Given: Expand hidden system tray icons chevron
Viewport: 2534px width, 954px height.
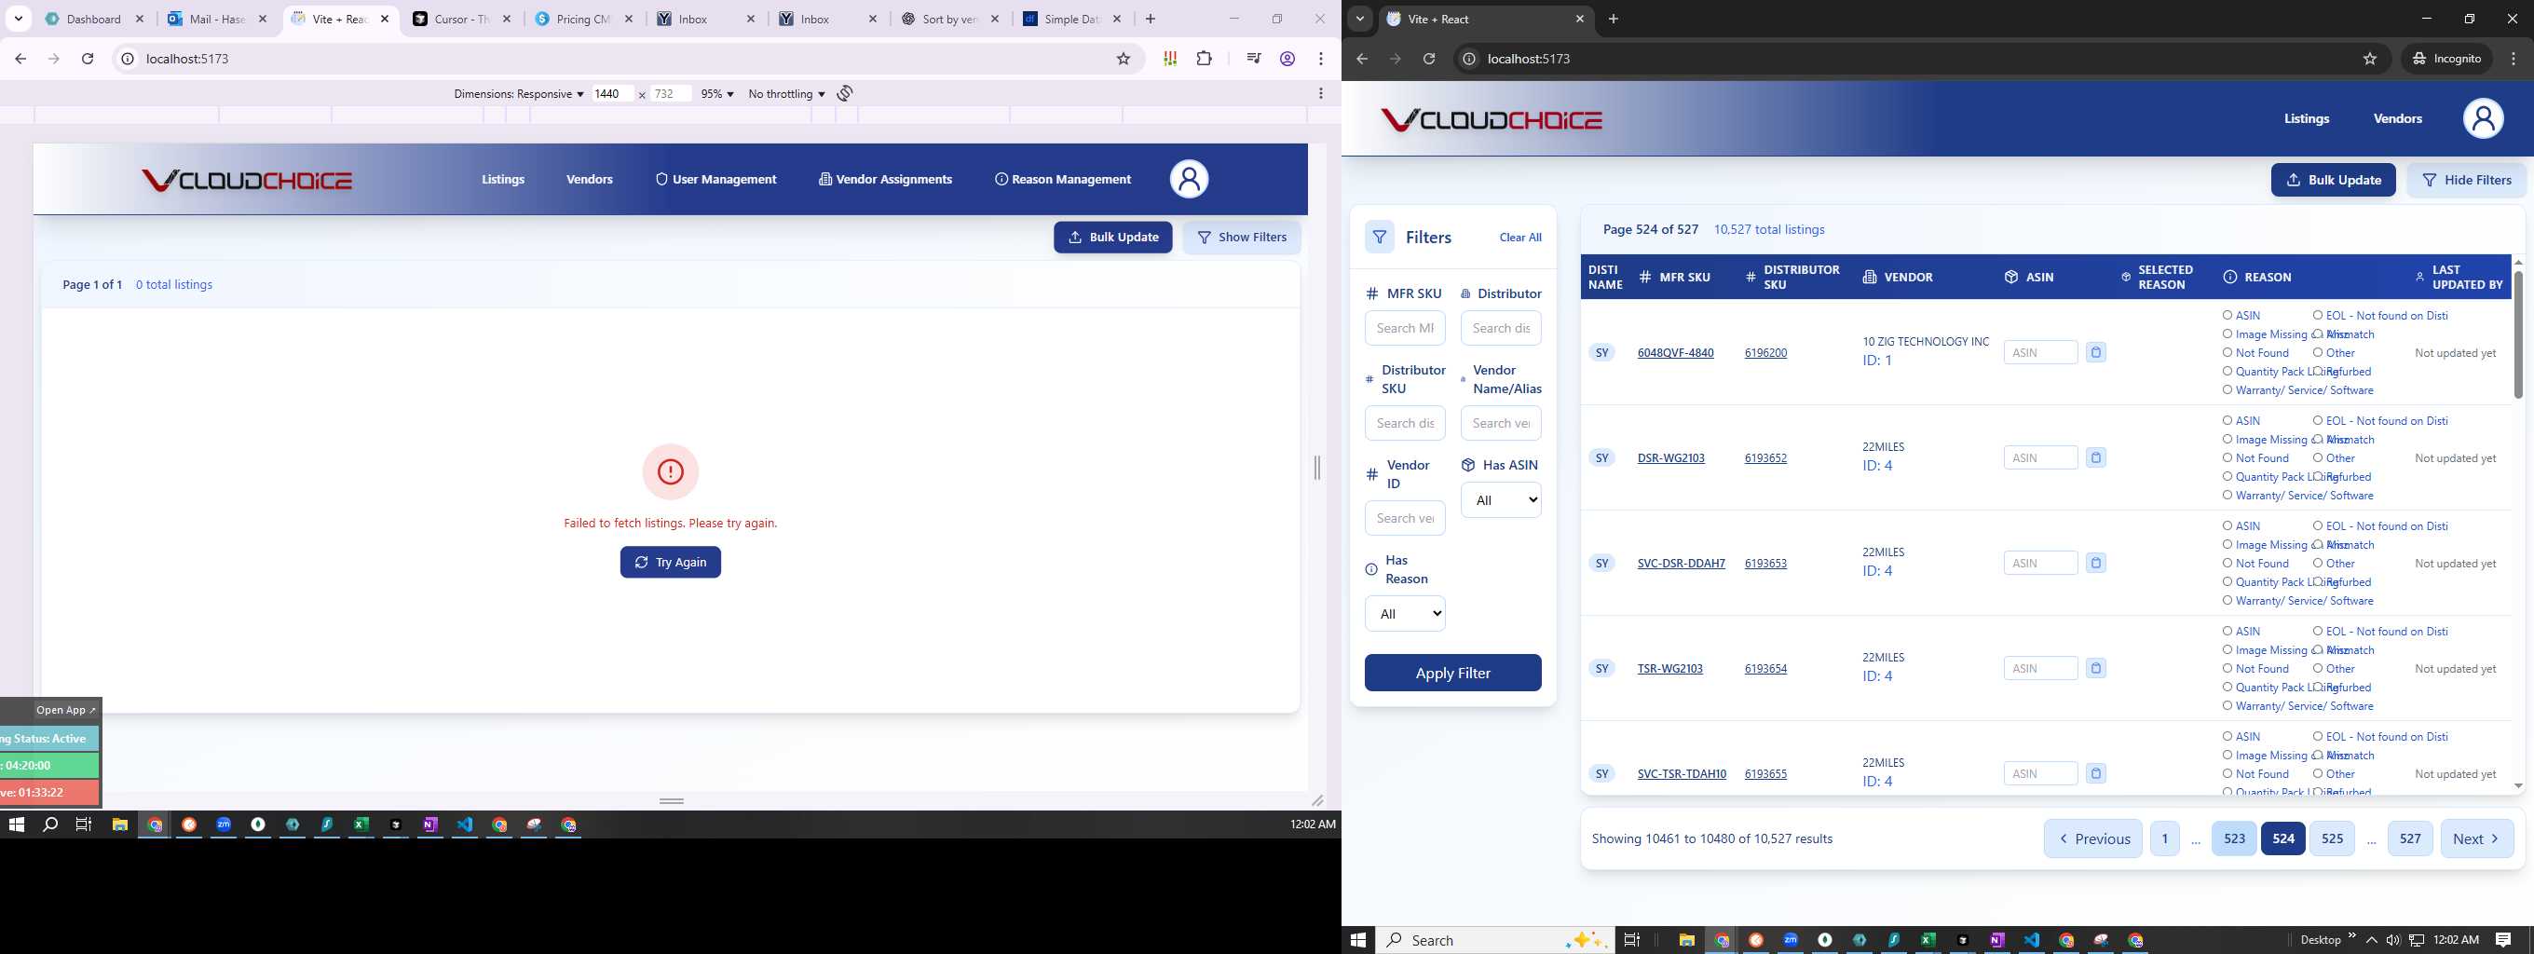Looking at the screenshot, I should pyautogui.click(x=2372, y=940).
